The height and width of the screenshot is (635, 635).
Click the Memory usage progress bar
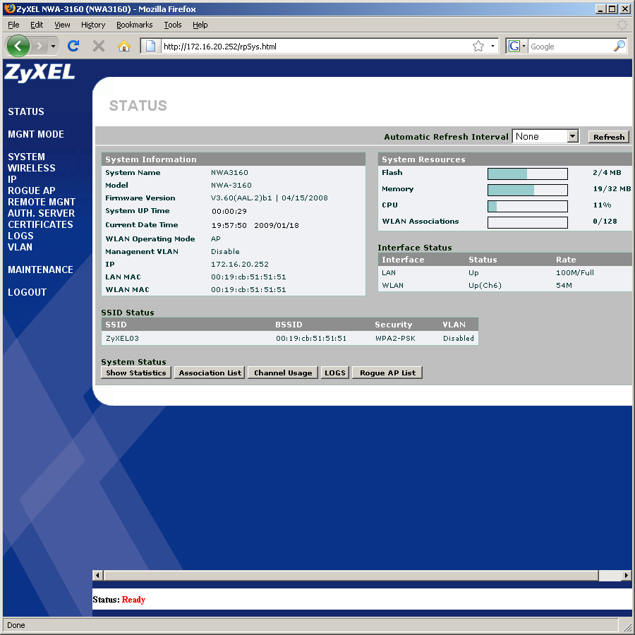pyautogui.click(x=527, y=190)
